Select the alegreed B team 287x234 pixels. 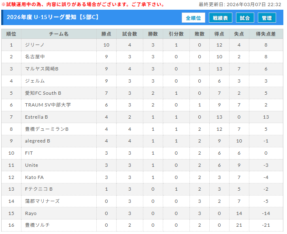[x=38, y=141]
